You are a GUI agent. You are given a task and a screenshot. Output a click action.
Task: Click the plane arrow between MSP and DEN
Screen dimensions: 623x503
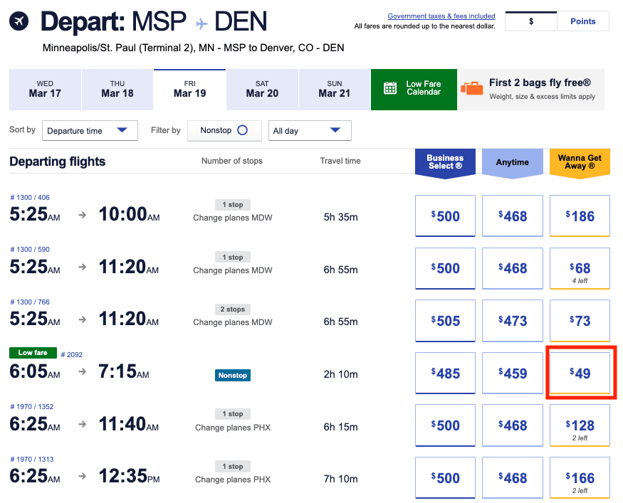[x=199, y=22]
